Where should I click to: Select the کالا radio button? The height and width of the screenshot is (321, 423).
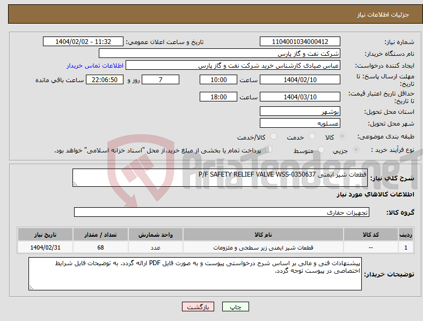click(342, 136)
